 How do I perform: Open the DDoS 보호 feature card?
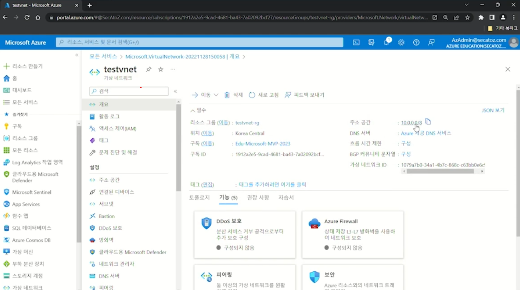245,234
